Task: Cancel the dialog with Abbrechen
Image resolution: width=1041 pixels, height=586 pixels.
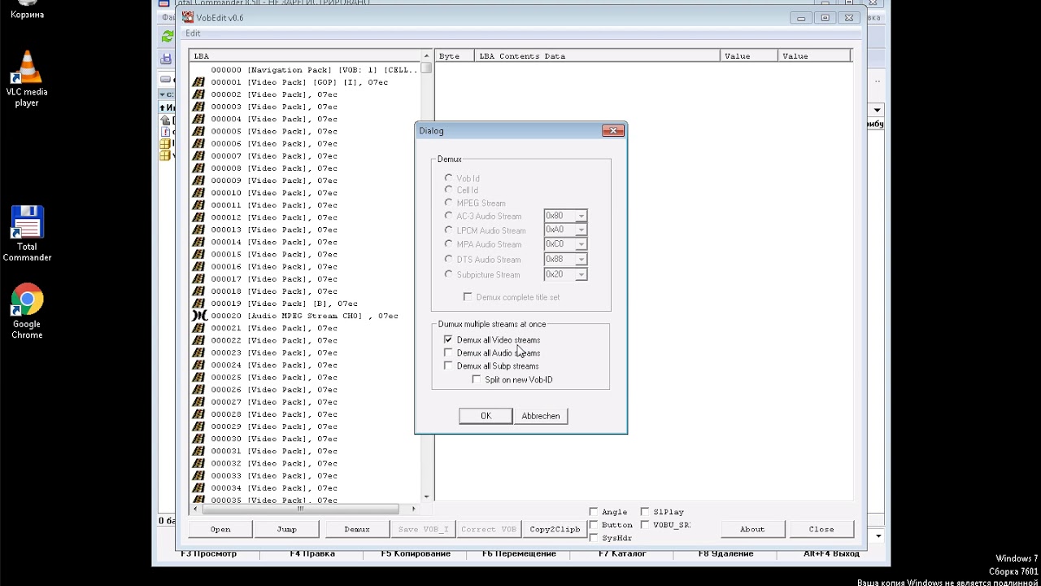Action: 541,416
